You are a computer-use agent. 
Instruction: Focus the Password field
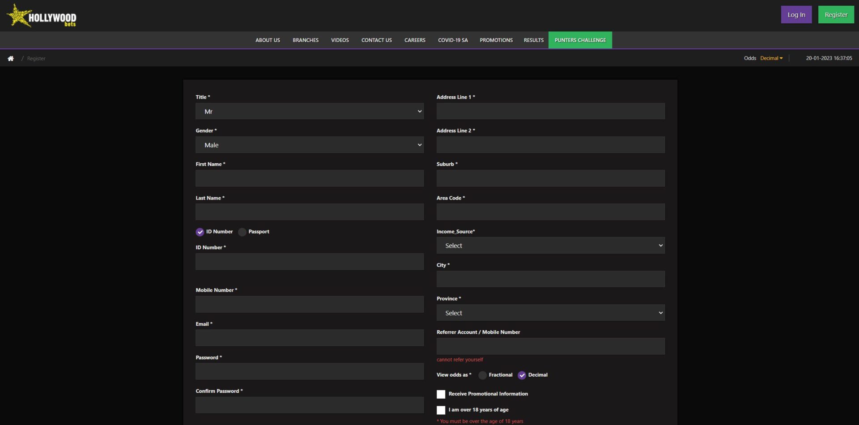310,371
